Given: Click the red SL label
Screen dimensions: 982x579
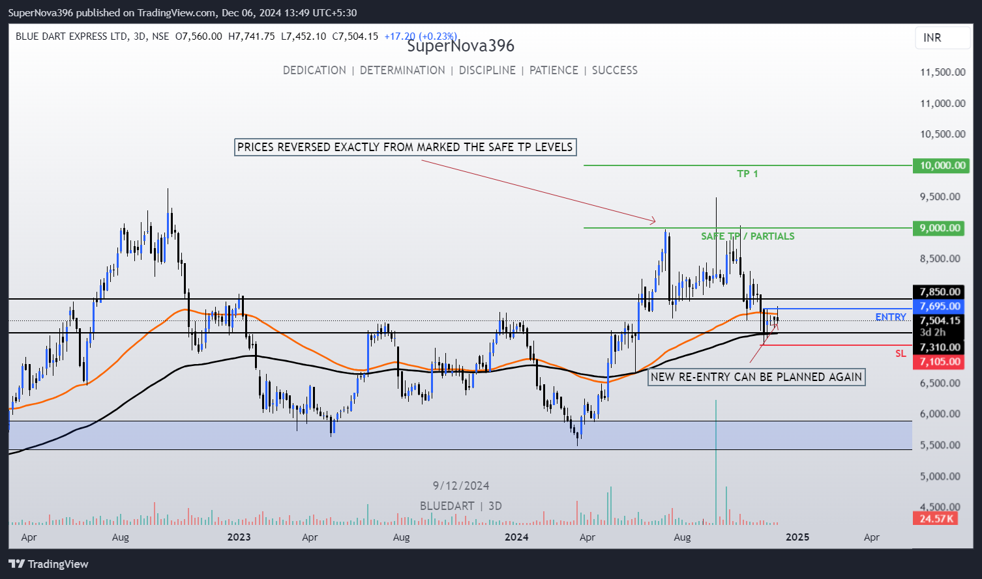Looking at the screenshot, I should 900,354.
